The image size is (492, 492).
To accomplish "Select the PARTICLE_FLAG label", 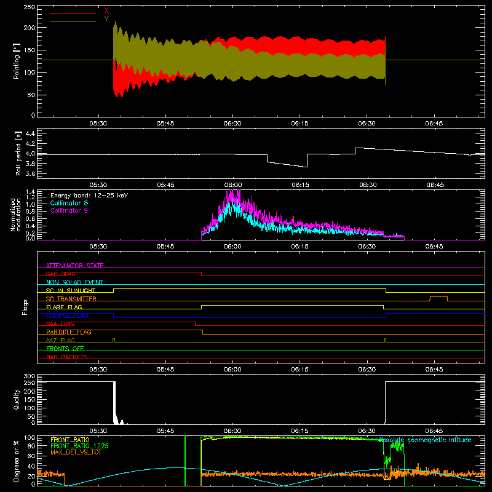I will coord(69,332).
